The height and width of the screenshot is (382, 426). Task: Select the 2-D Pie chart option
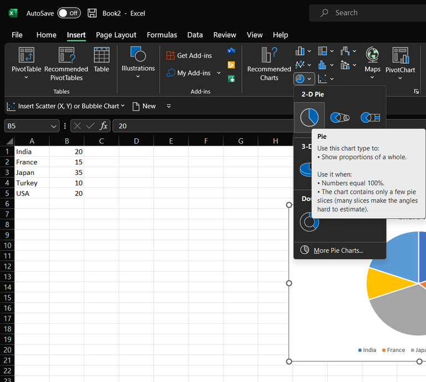pos(309,117)
